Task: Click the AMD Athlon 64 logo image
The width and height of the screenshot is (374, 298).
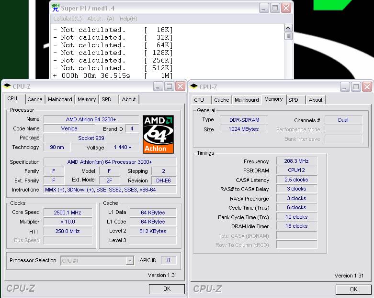Action: click(x=158, y=134)
